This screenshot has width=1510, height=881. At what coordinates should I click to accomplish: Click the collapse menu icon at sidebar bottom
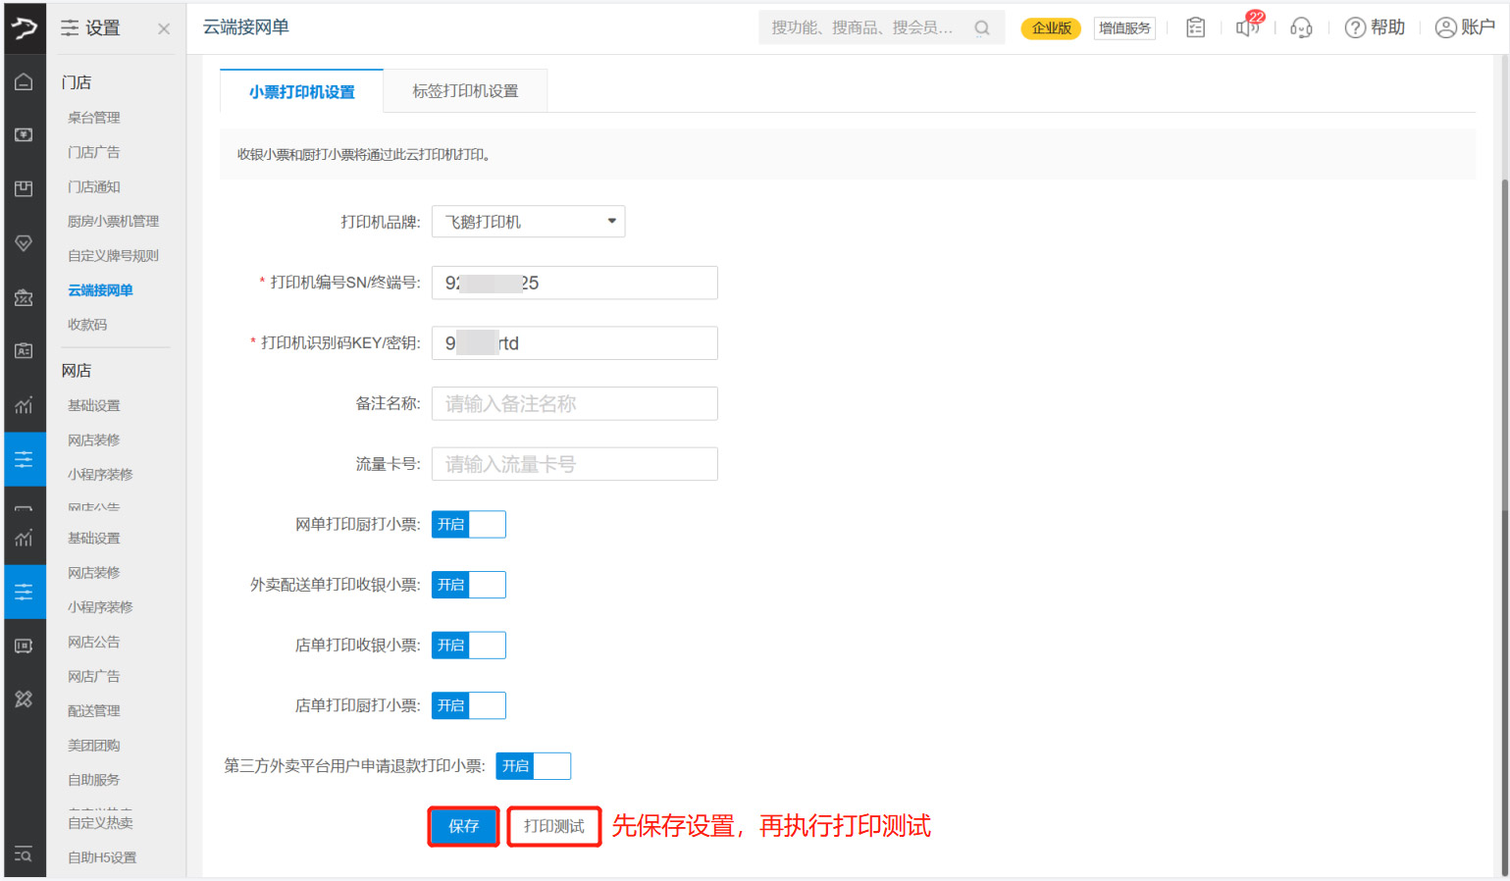[24, 855]
